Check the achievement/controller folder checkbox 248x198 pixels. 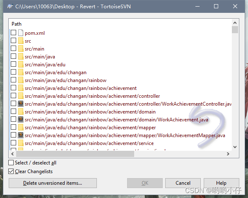tap(13, 96)
